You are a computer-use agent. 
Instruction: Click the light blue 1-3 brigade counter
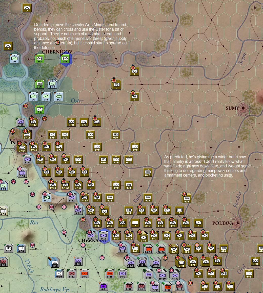coord(14,59)
